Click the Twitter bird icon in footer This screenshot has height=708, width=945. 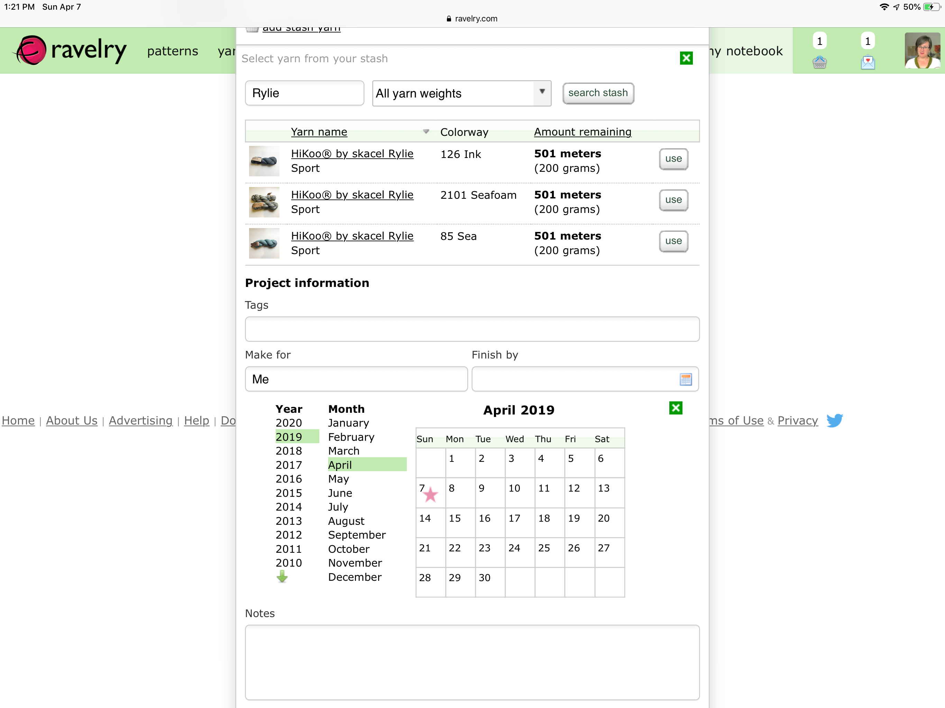(834, 420)
